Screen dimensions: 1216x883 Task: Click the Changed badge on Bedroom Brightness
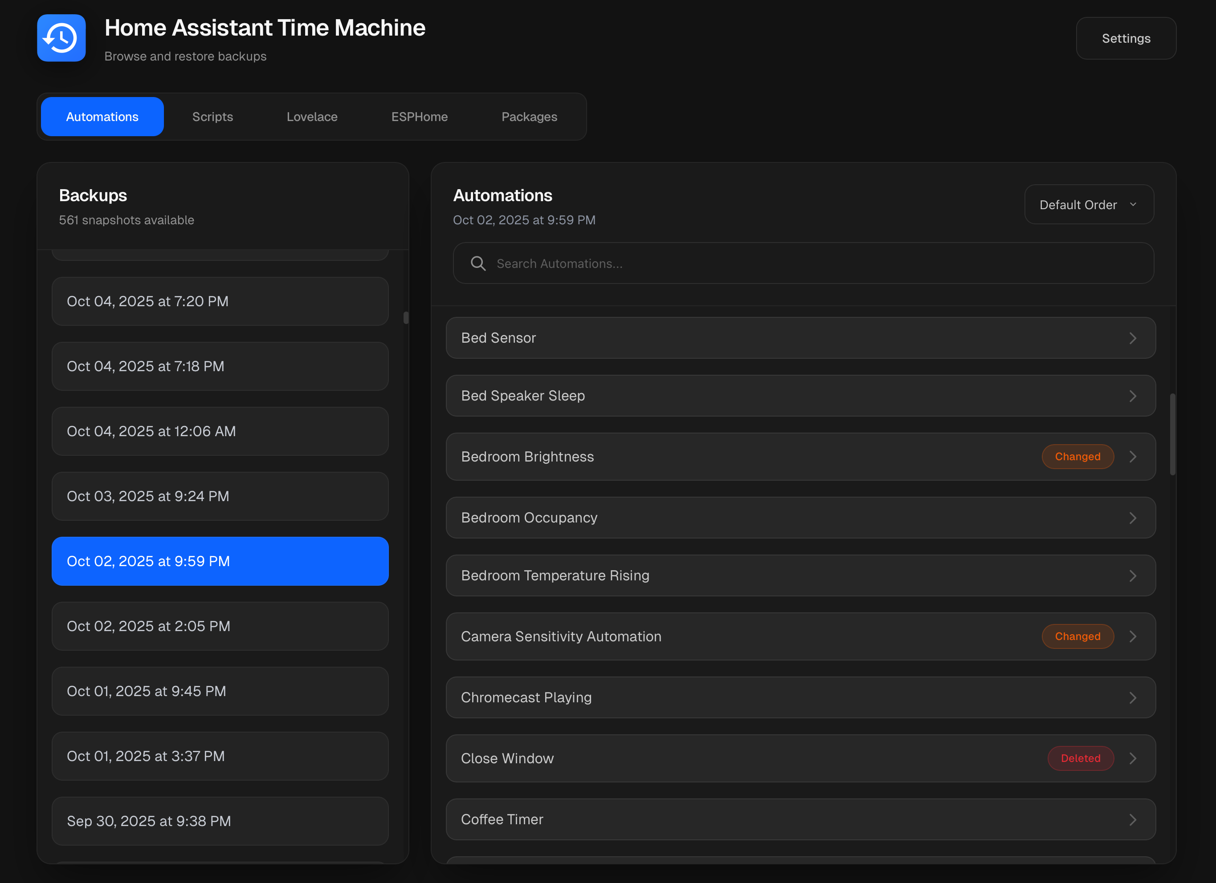(x=1077, y=457)
